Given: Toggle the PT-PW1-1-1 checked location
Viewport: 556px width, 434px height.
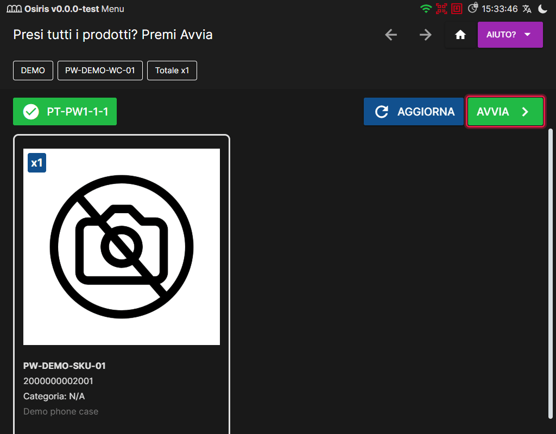Looking at the screenshot, I should pos(65,112).
